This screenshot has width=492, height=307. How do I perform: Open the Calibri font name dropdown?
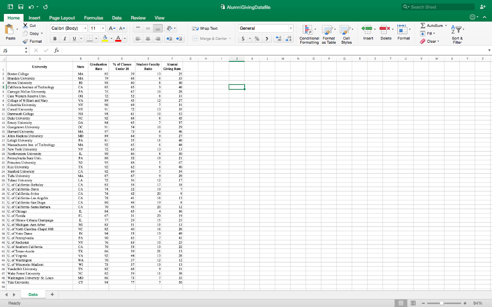[x=85, y=28]
